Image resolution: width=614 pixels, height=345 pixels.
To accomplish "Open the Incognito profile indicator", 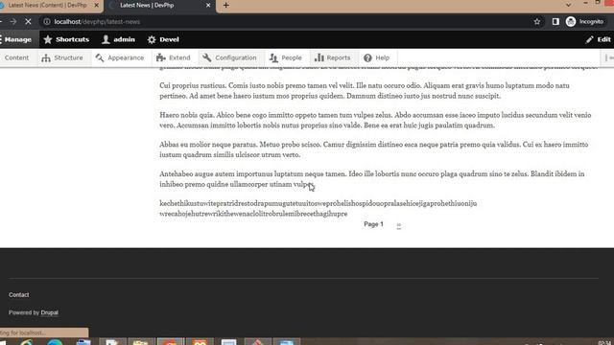I will (x=585, y=22).
